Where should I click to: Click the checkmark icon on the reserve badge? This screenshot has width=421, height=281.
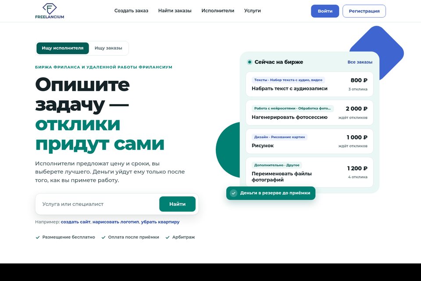(234, 193)
